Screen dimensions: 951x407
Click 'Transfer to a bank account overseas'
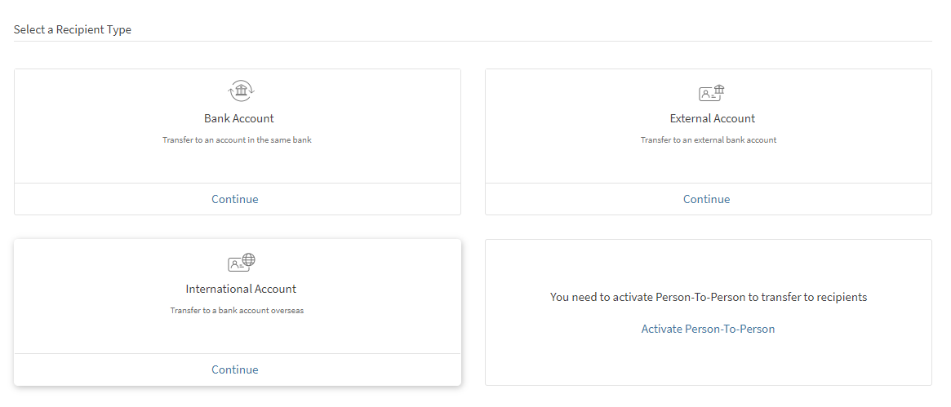point(238,311)
